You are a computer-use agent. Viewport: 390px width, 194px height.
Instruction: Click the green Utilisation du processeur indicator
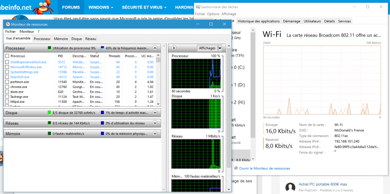[50, 48]
